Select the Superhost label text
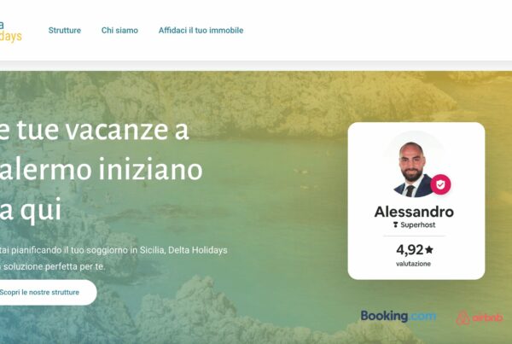This screenshot has height=344, width=512. click(x=418, y=224)
